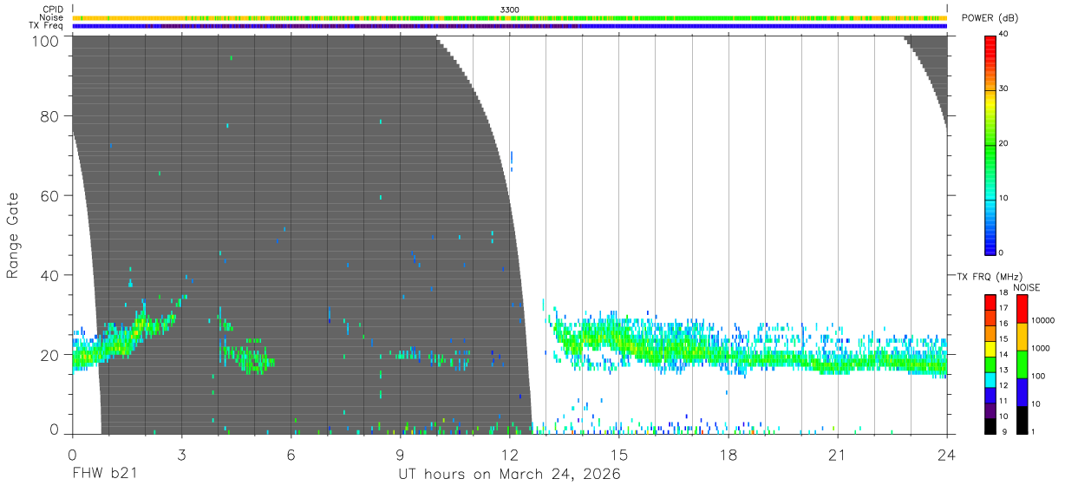Click the orange-green Noise strip above the plot

point(510,17)
